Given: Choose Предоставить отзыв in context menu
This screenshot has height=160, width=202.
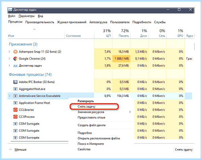Looking at the screenshot, I should [x=91, y=118].
